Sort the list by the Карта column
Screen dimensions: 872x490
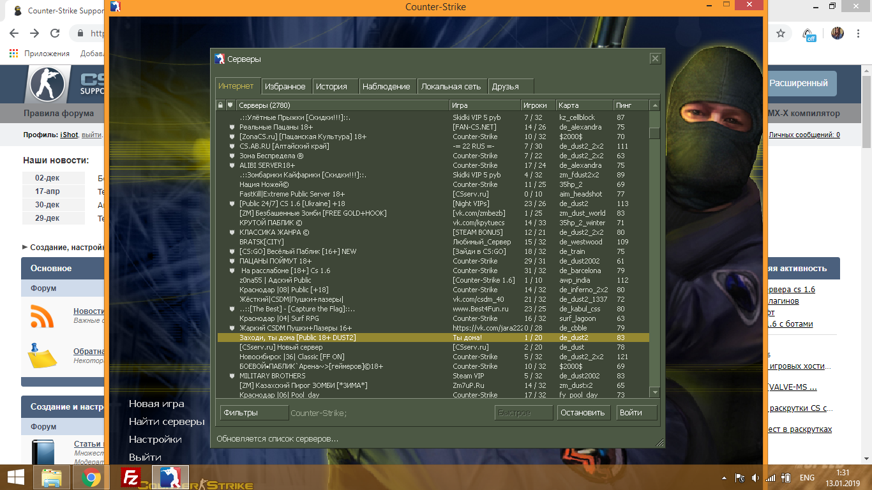coord(585,105)
